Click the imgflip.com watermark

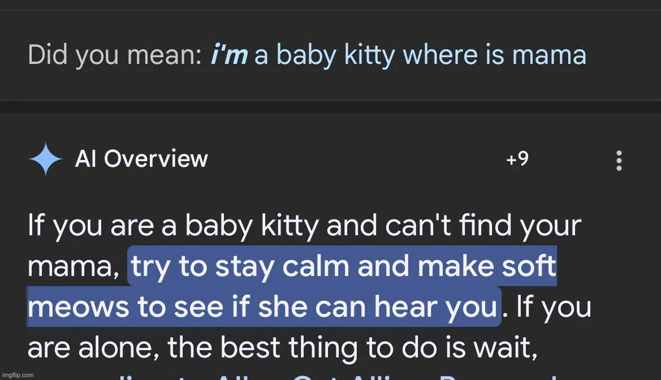pos(17,375)
